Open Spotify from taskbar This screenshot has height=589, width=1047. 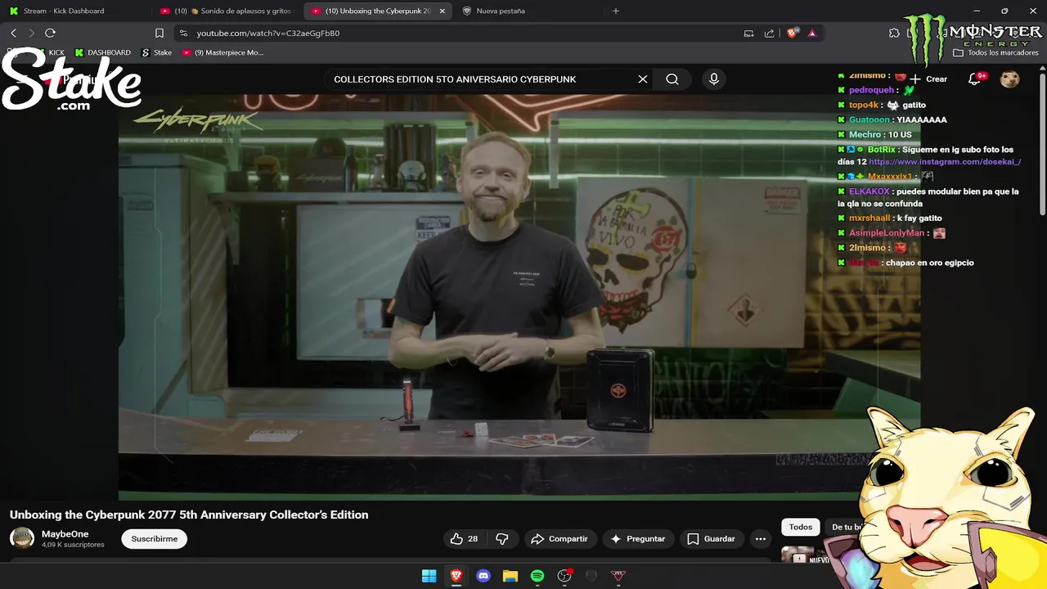pos(537,576)
